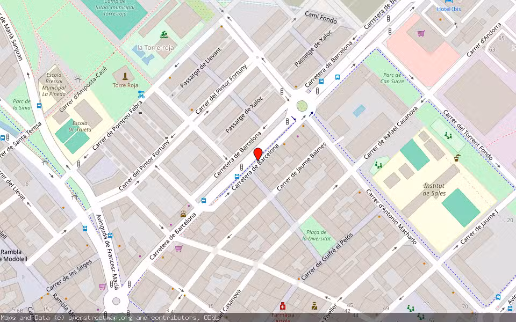Click the police station icon near Fiveller street
516x322 pixels.
click(x=314, y=305)
